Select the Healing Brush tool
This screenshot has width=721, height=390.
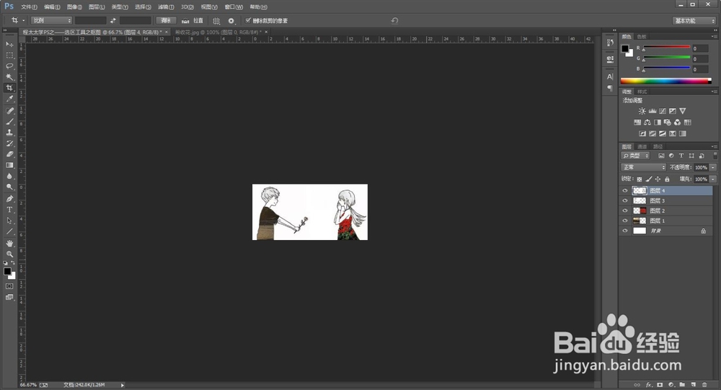[9, 111]
